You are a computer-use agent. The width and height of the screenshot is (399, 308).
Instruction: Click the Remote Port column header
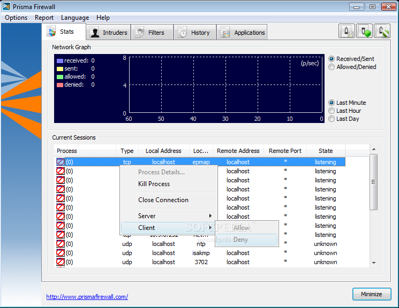[x=285, y=151]
